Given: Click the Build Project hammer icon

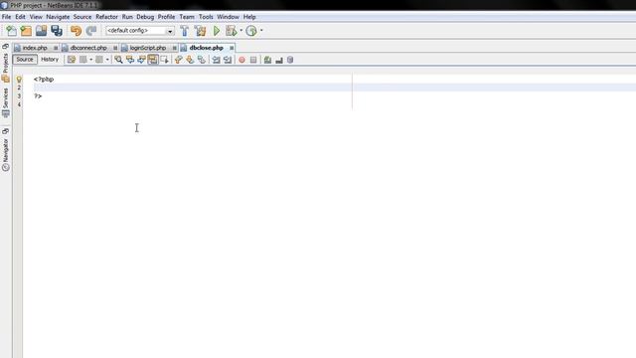Looking at the screenshot, I should pyautogui.click(x=185, y=31).
